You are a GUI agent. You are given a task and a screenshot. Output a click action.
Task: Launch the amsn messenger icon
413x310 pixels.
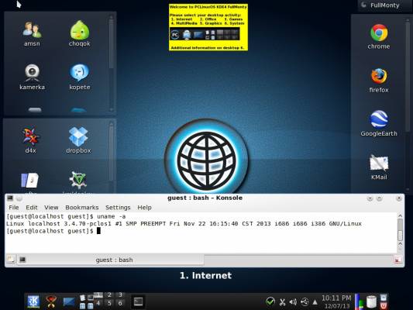point(32,34)
